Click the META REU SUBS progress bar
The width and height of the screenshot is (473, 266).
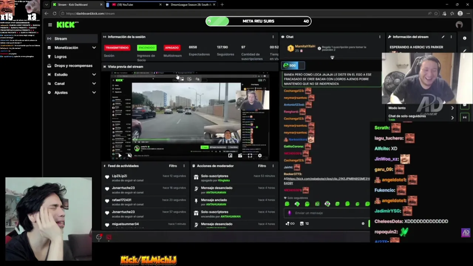pos(258,21)
